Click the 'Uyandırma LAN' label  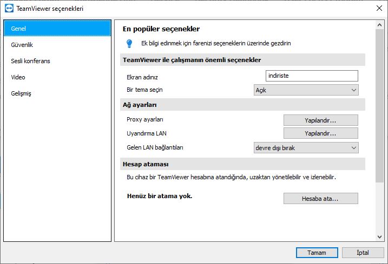[147, 133]
